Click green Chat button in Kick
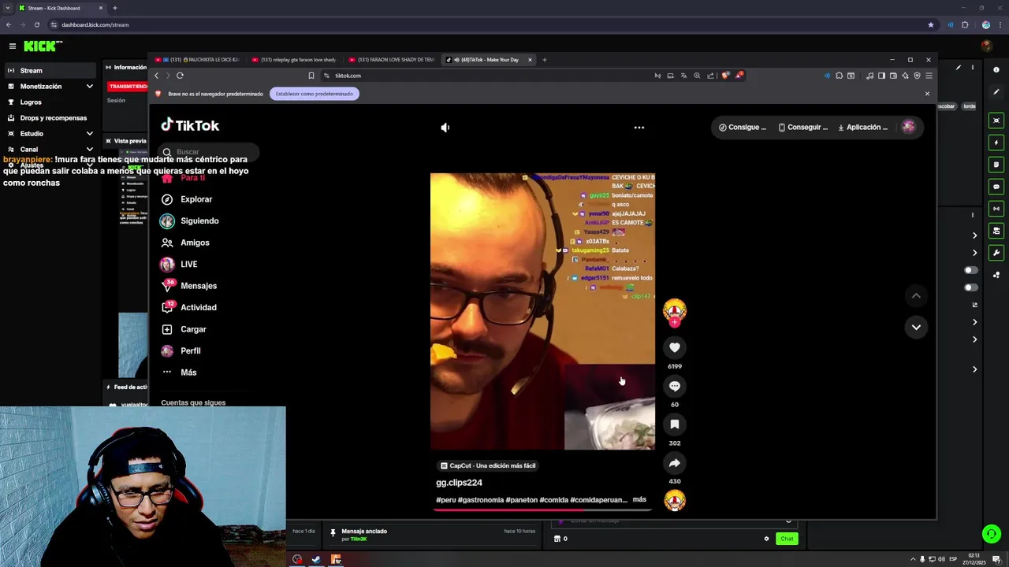 click(x=787, y=539)
